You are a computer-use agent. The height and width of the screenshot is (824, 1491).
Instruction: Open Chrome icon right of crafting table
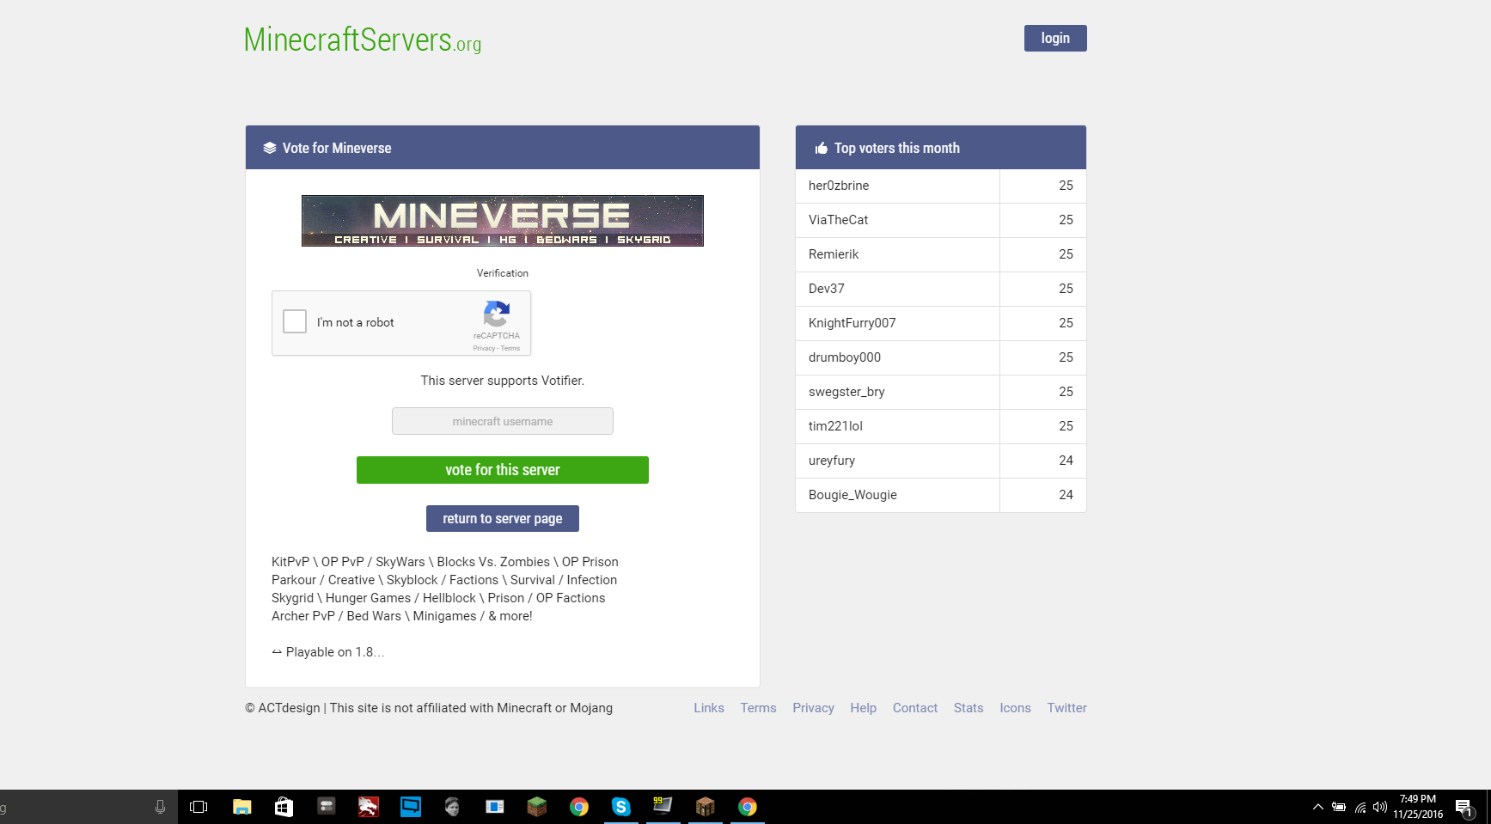coord(748,807)
